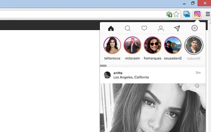View victorzein's story
This screenshot has height=132, width=211.
click(x=133, y=45)
